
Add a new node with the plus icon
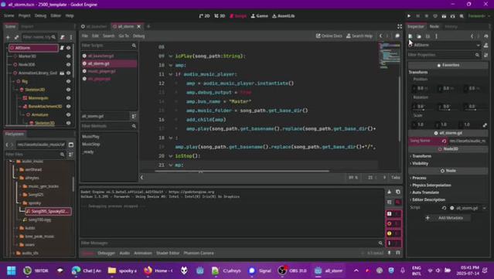click(x=9, y=37)
